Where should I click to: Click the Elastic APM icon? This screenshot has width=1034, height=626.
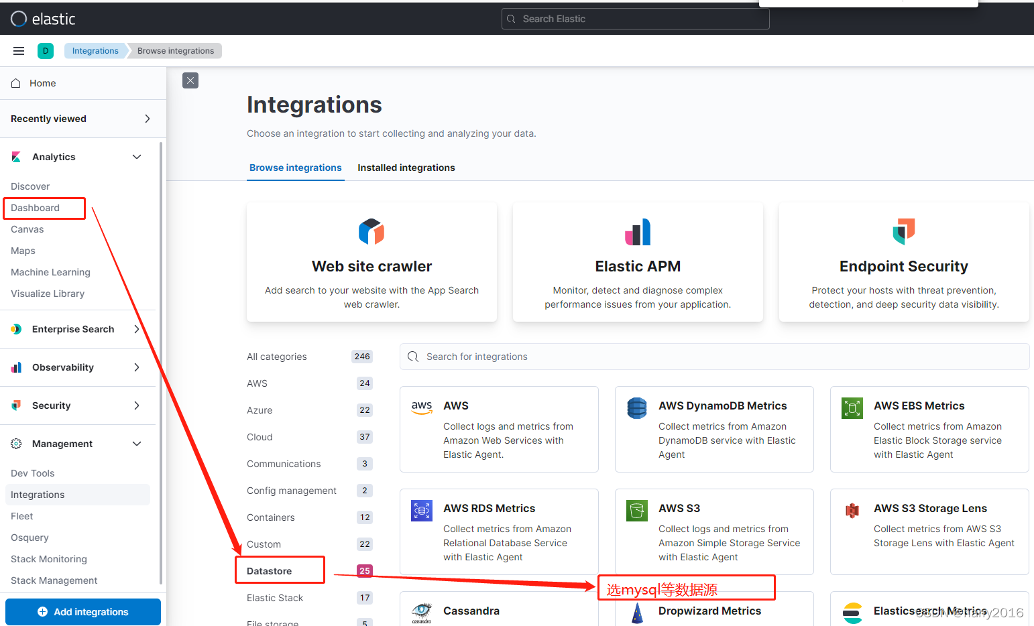point(638,232)
